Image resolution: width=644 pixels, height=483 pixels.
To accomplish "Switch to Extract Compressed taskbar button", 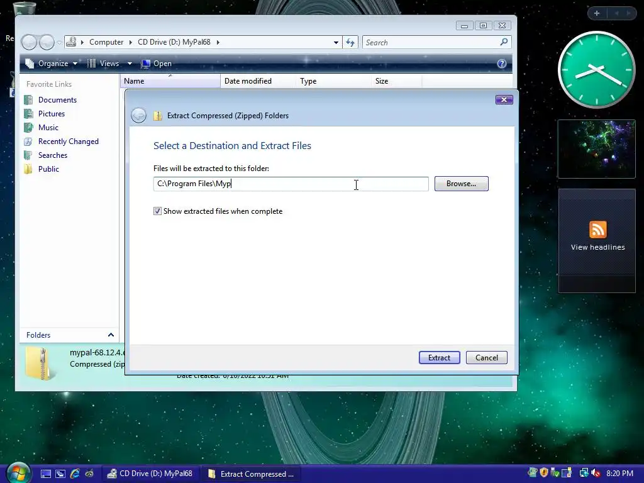I will 252,474.
